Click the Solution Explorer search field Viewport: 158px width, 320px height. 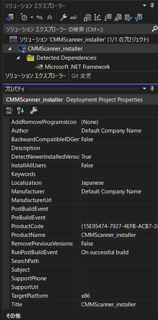tap(77, 29)
